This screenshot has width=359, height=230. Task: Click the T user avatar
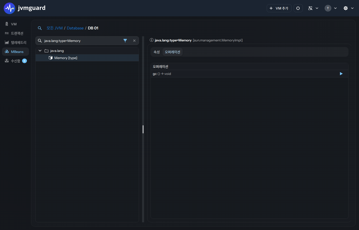(328, 8)
